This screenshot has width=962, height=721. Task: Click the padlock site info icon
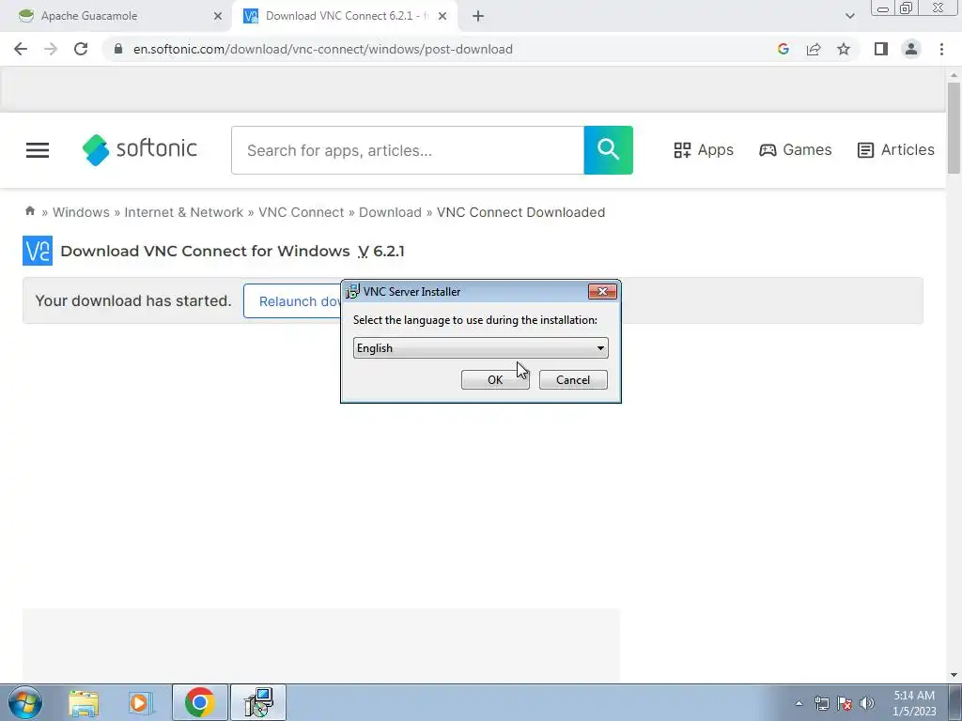coord(118,49)
